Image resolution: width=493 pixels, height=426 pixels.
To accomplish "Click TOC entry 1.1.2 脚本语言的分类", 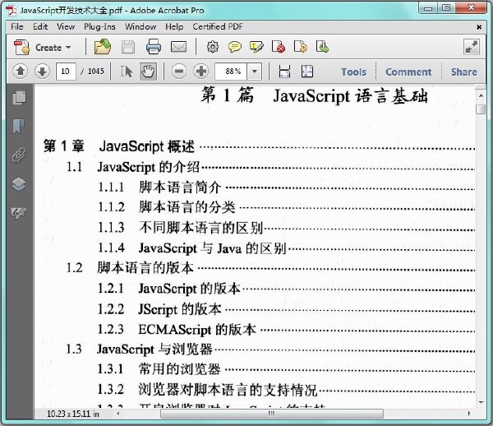I will 166,207.
